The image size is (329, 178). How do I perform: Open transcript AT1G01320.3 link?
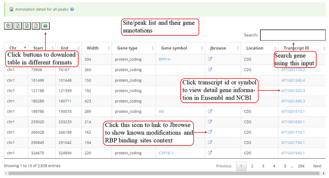[293, 91]
